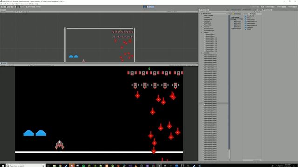Select the Explosion prefab in Project

249,27
